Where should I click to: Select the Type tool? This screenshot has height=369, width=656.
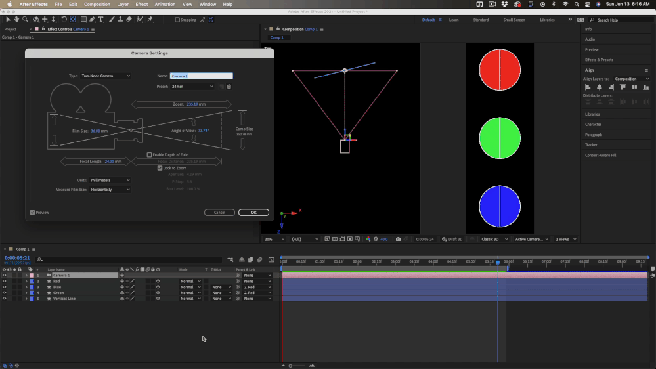click(100, 20)
